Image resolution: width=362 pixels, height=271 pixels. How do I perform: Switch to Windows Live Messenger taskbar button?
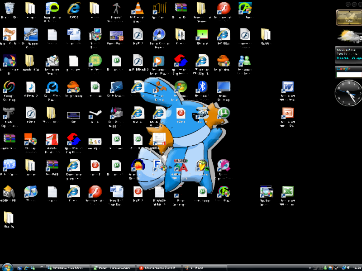pyautogui.click(x=67, y=268)
